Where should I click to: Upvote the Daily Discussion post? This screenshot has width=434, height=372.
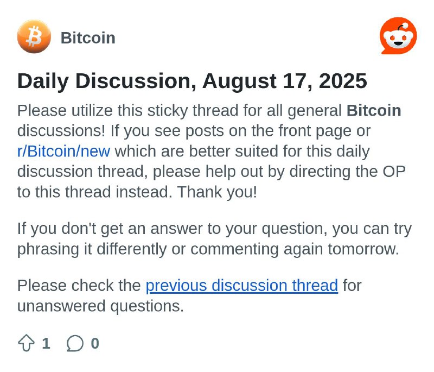(x=26, y=343)
